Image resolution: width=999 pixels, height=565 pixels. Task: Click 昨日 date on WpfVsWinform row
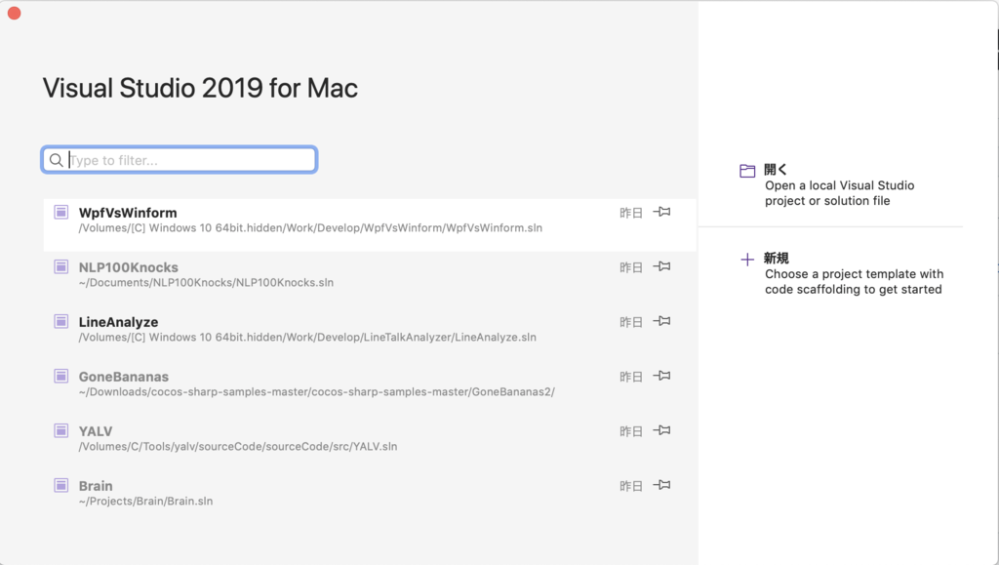click(631, 213)
